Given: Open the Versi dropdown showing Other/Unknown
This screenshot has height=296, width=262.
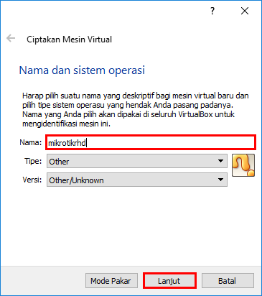Looking at the screenshot, I should [x=137, y=180].
